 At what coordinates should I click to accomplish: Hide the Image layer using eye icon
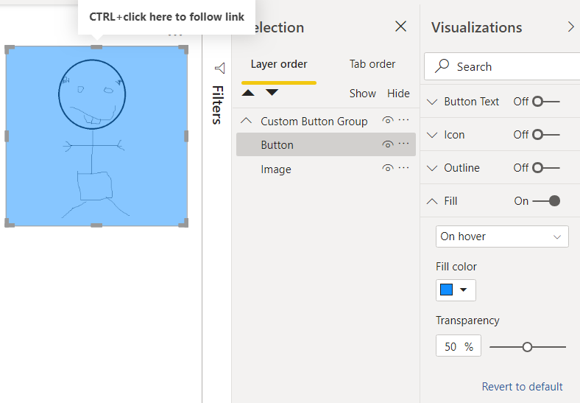click(388, 169)
